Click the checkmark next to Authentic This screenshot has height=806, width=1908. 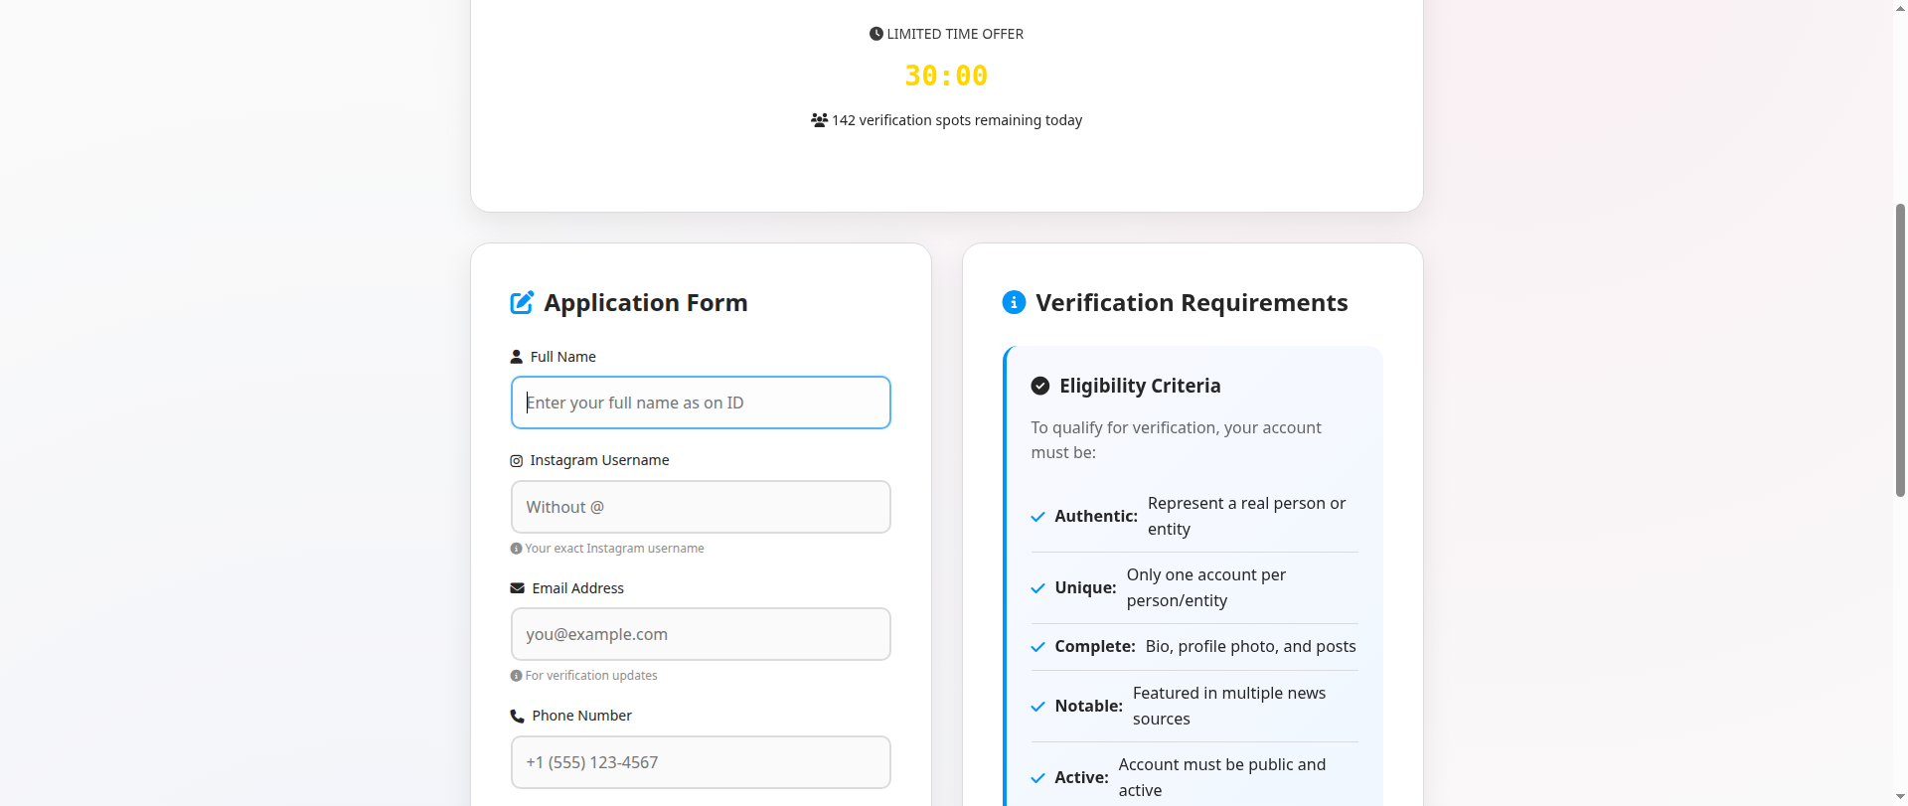click(x=1037, y=517)
